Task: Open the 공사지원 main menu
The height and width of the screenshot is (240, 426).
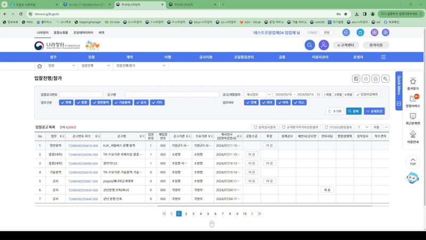Action: tap(206, 57)
